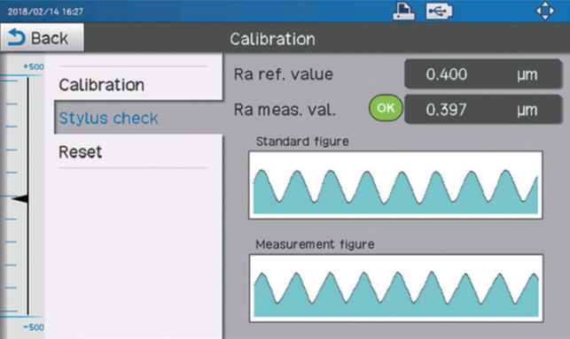
Task: Go back using the Back button
Action: [x=42, y=38]
